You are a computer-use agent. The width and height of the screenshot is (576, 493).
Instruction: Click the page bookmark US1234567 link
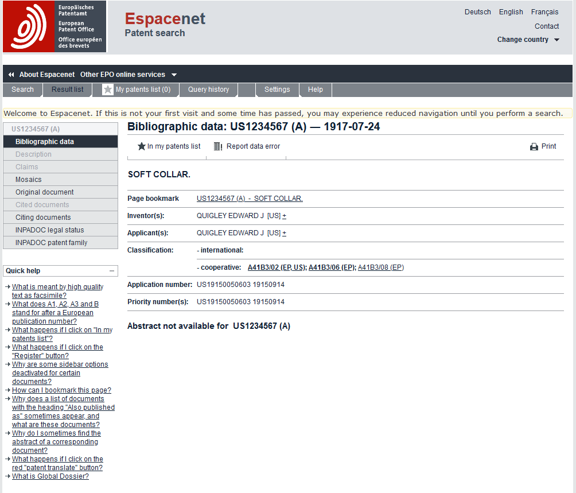point(250,199)
